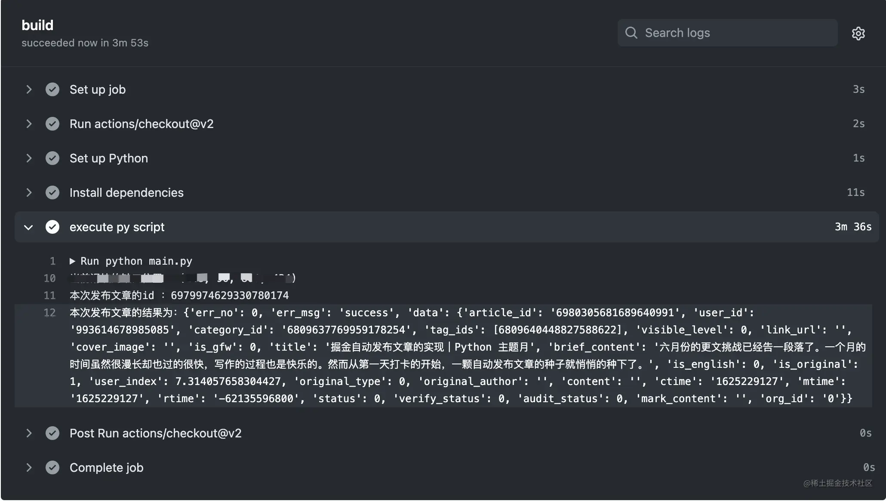Expand the Post Run actions/checkout@v2 step

pyautogui.click(x=29, y=433)
